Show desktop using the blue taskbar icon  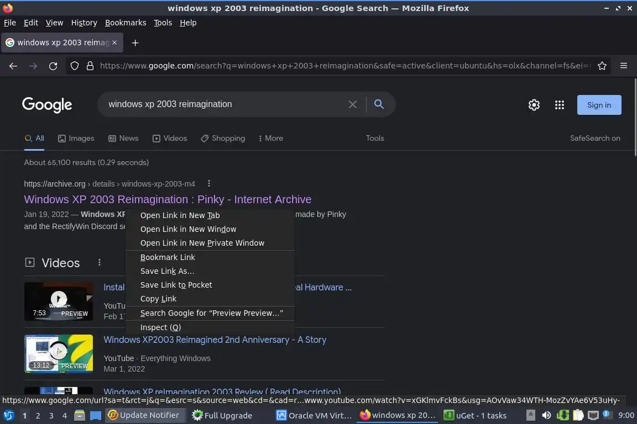(96, 416)
